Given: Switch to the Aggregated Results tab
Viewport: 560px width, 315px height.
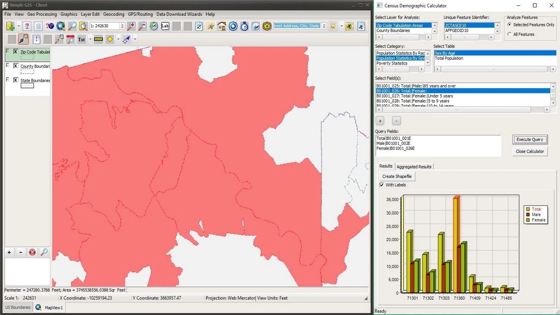Looking at the screenshot, I should (414, 167).
